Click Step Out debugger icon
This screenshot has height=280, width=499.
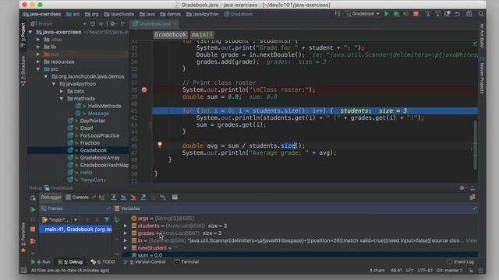[x=143, y=197]
